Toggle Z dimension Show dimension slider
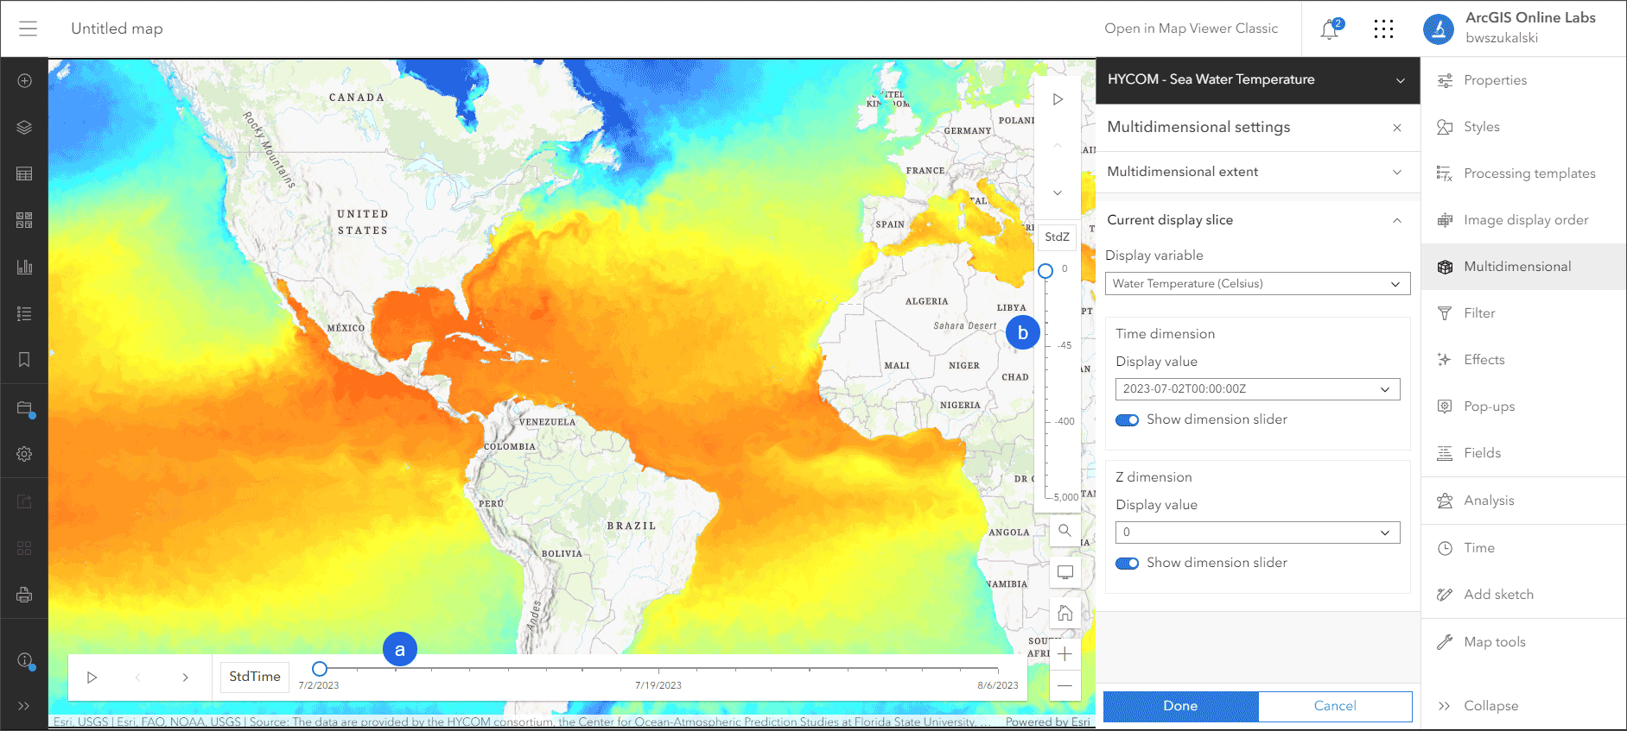1627x731 pixels. pyautogui.click(x=1127, y=564)
